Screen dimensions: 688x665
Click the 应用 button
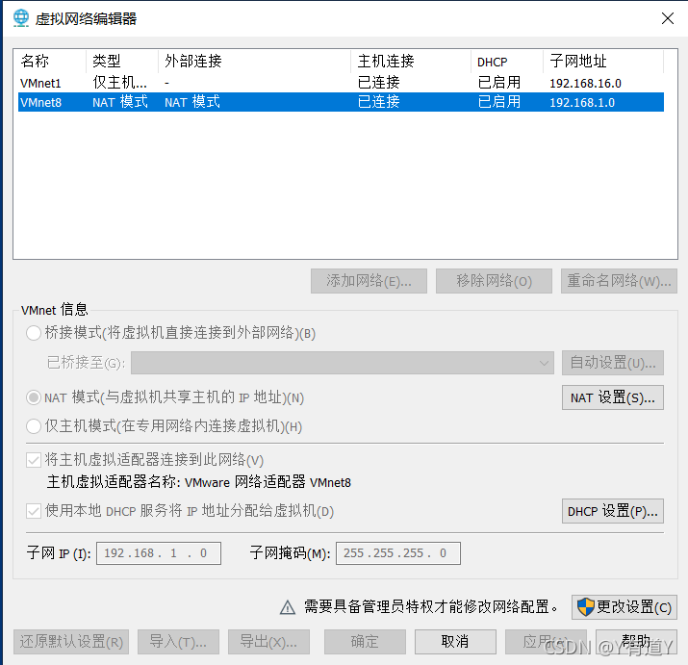point(546,642)
